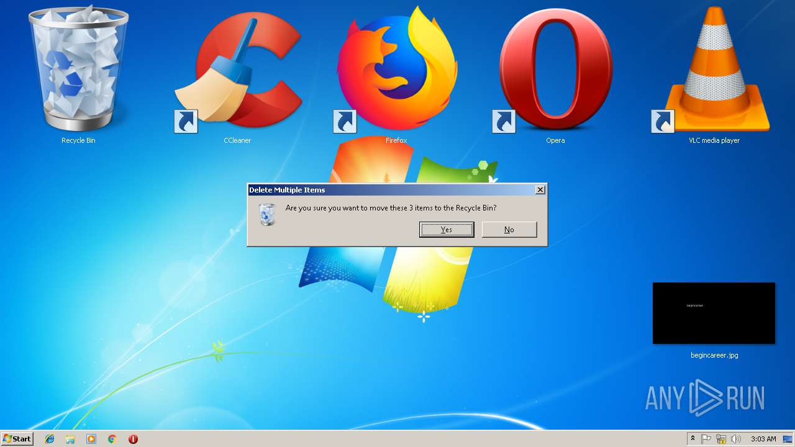The height and width of the screenshot is (447, 795).
Task: Click the 'CCleaner' label text
Action: click(237, 140)
